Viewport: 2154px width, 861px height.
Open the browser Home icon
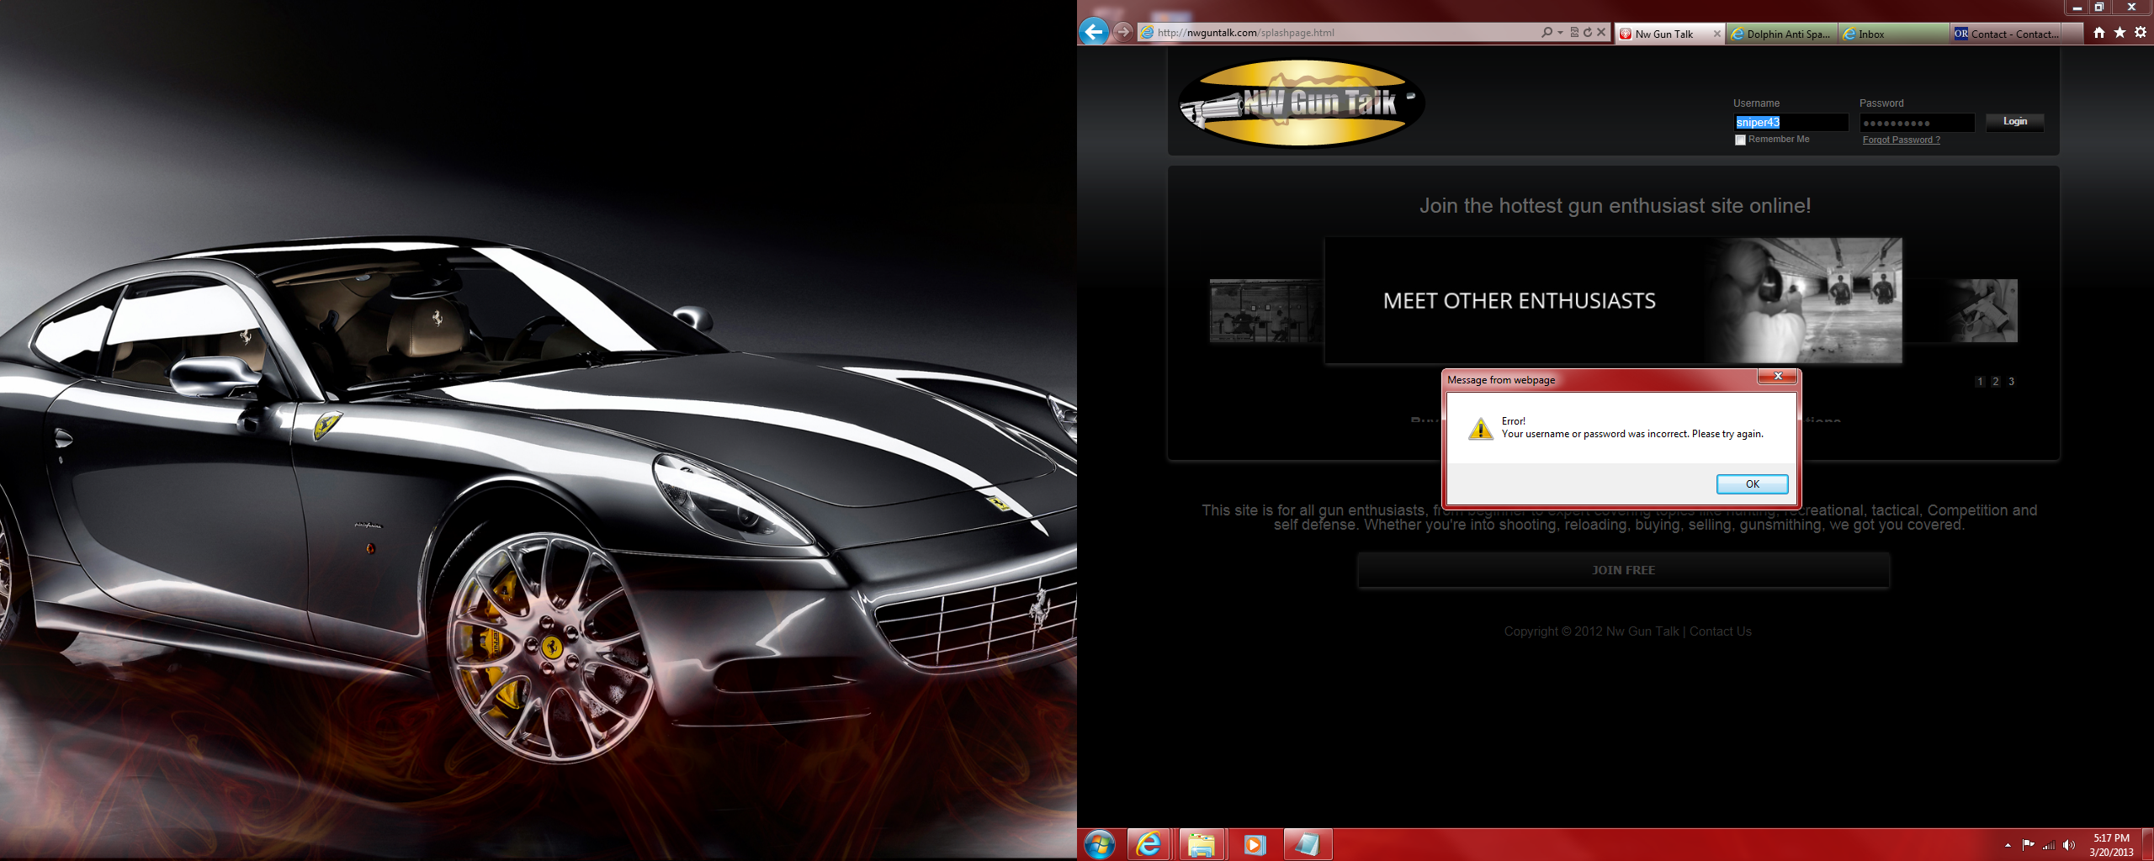pos(2099,33)
